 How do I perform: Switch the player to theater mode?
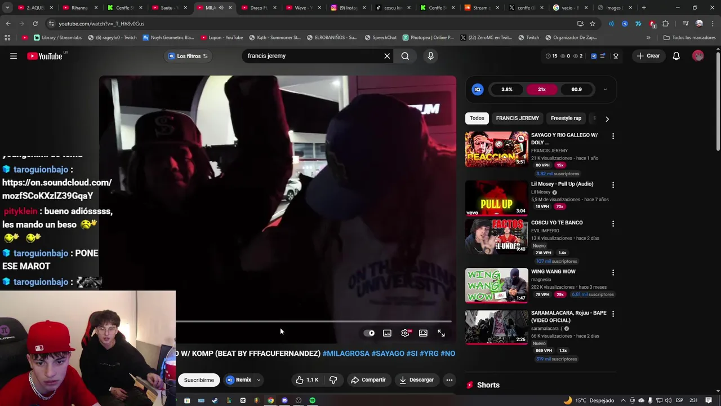(x=423, y=333)
